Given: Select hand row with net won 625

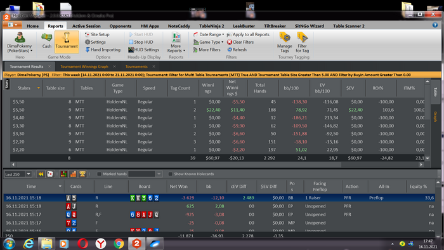Looking at the screenshot, I should (219, 206).
